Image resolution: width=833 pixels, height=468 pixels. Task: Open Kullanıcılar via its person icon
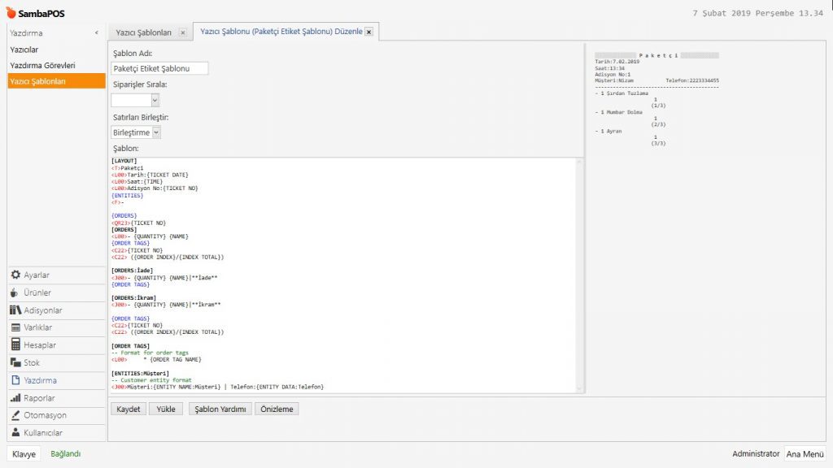pyautogui.click(x=15, y=433)
